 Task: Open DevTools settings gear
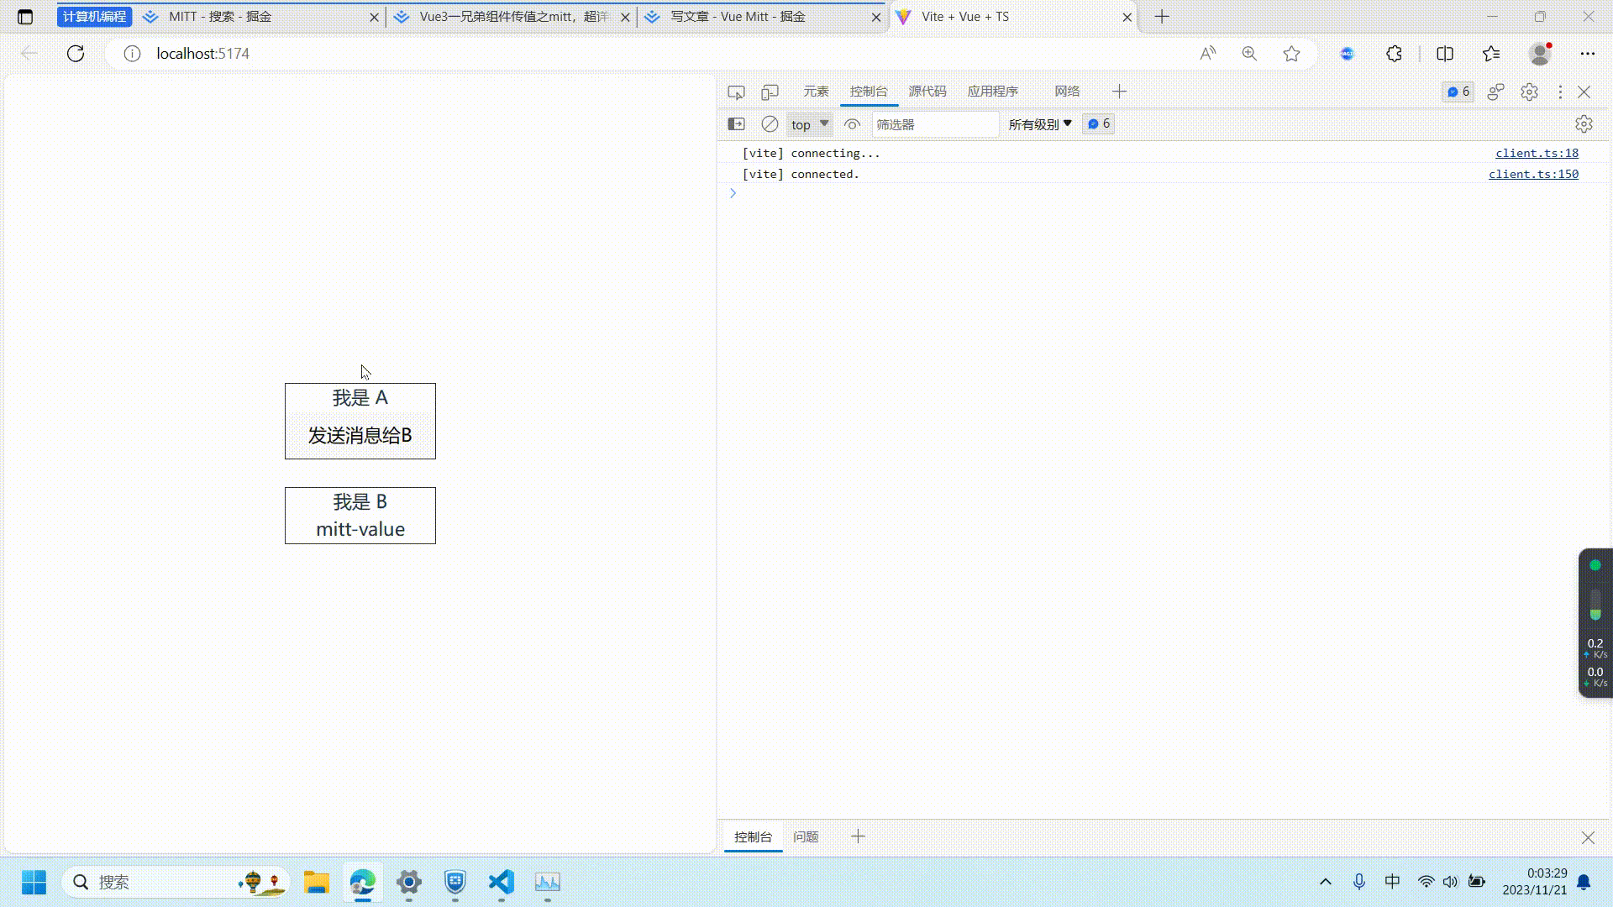pyautogui.click(x=1529, y=92)
